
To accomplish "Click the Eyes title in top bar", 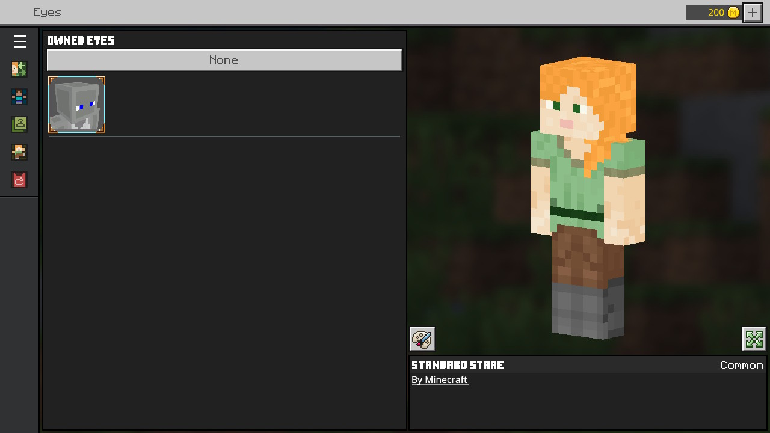I will coord(47,13).
